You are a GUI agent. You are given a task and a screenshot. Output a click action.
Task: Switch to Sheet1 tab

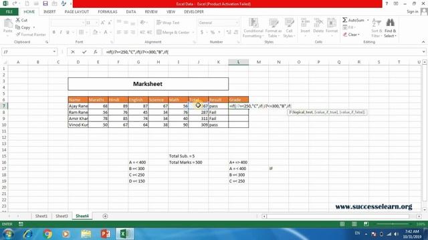[41, 216]
